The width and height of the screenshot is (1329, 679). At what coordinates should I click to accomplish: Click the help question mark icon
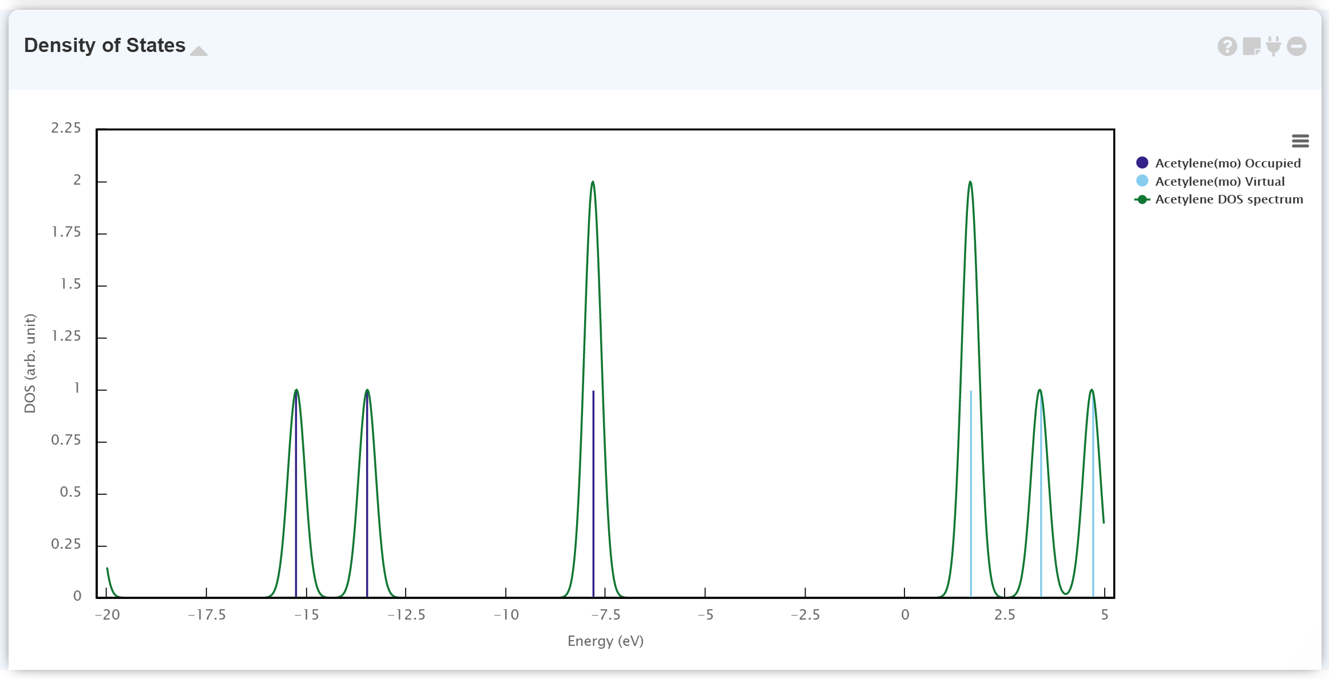tap(1227, 46)
